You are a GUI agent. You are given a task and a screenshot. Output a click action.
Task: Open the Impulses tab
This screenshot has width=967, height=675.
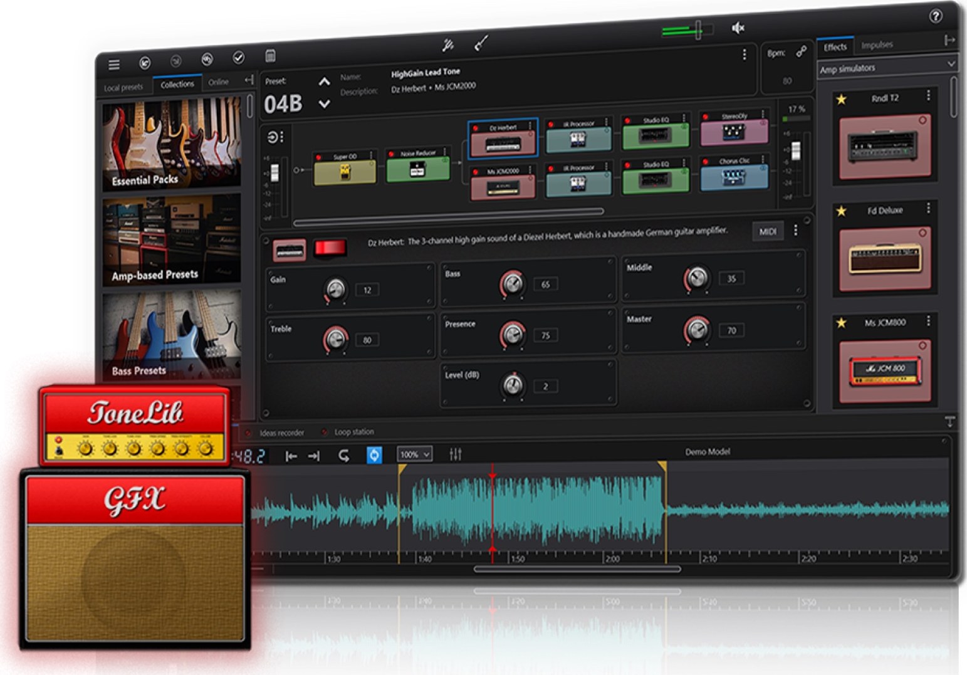(877, 44)
